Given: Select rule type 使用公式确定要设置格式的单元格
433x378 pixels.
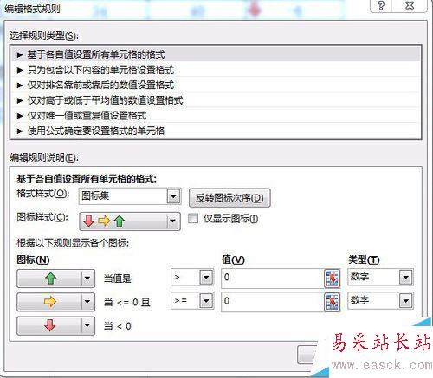Looking at the screenshot, I should (x=216, y=131).
